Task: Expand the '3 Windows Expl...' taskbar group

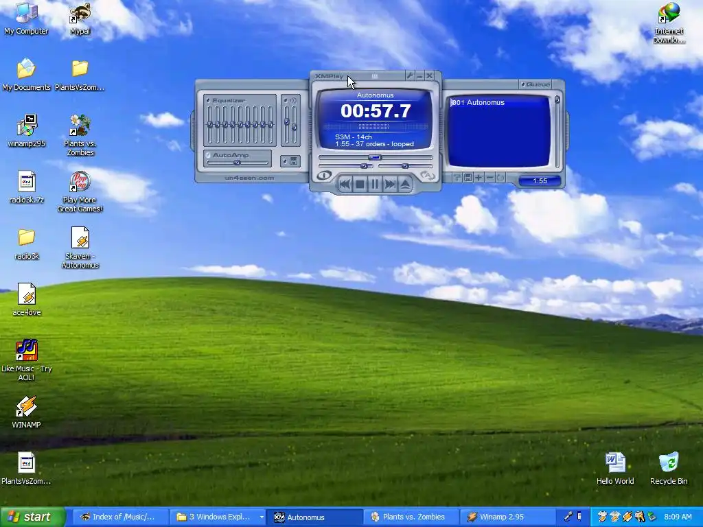Action: pyautogui.click(x=218, y=517)
